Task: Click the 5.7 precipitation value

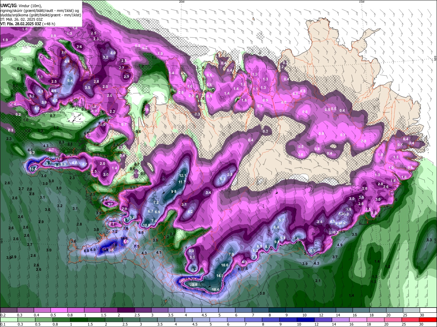Action: 281,220
